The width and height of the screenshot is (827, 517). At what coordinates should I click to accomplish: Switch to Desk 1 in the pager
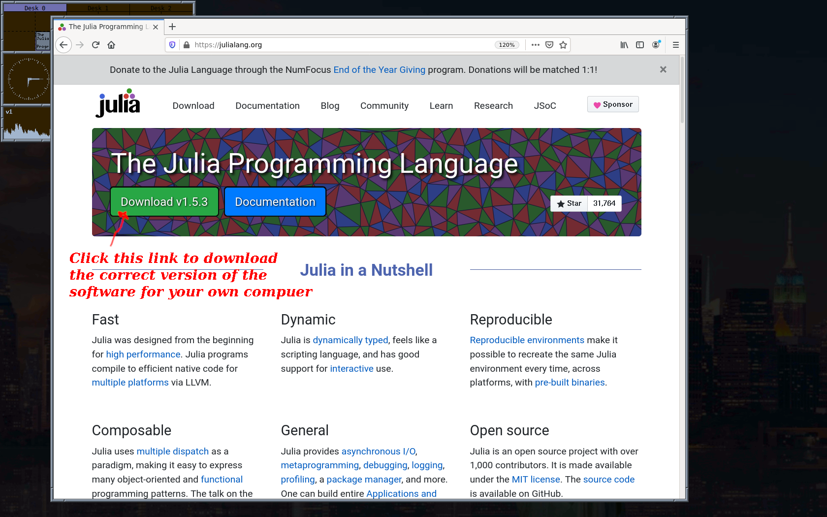(98, 8)
